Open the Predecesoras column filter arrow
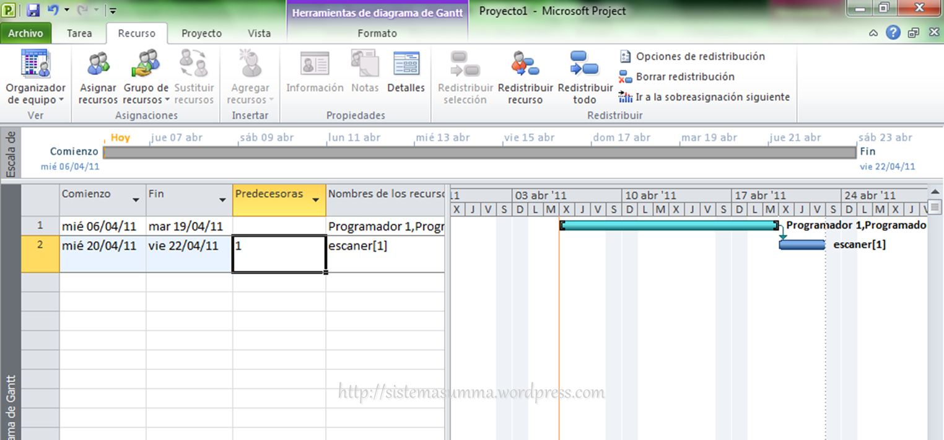The height and width of the screenshot is (440, 944). [x=316, y=200]
